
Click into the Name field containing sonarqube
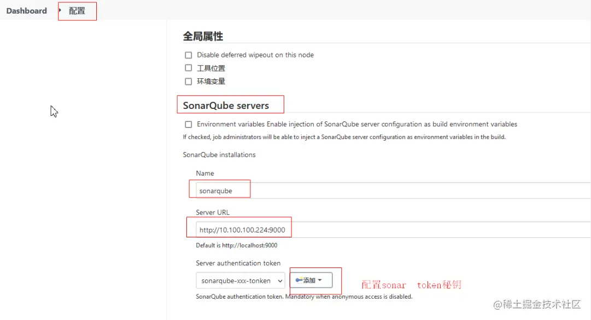coord(393,190)
